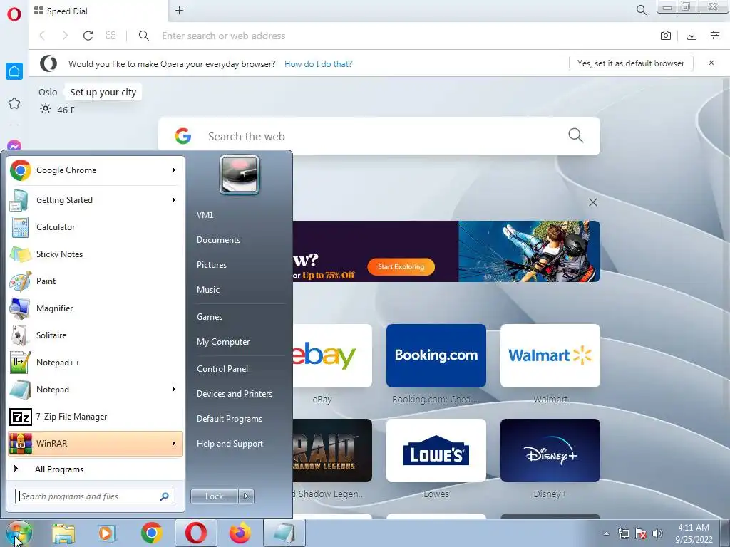Open a new tab with plus button
This screenshot has width=730, height=547.
(179, 11)
